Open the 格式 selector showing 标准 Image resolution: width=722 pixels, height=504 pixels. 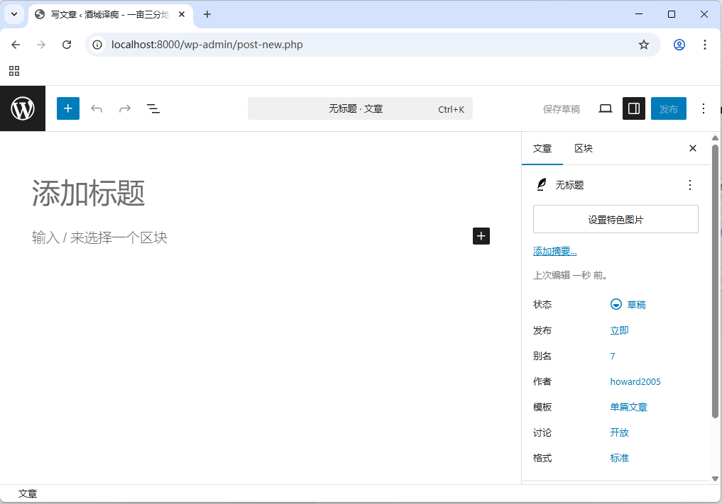click(x=618, y=457)
